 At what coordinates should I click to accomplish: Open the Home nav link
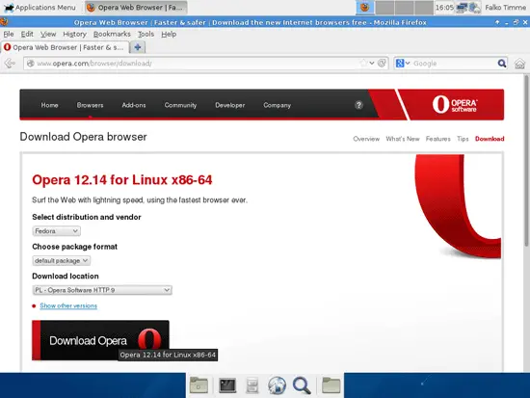click(50, 105)
